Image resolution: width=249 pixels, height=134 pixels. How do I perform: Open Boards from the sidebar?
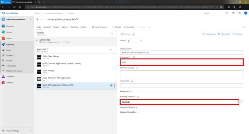click(x=10, y=32)
